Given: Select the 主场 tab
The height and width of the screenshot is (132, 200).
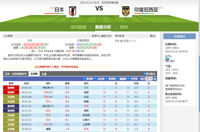Looking at the screenshot, I should [44, 74].
